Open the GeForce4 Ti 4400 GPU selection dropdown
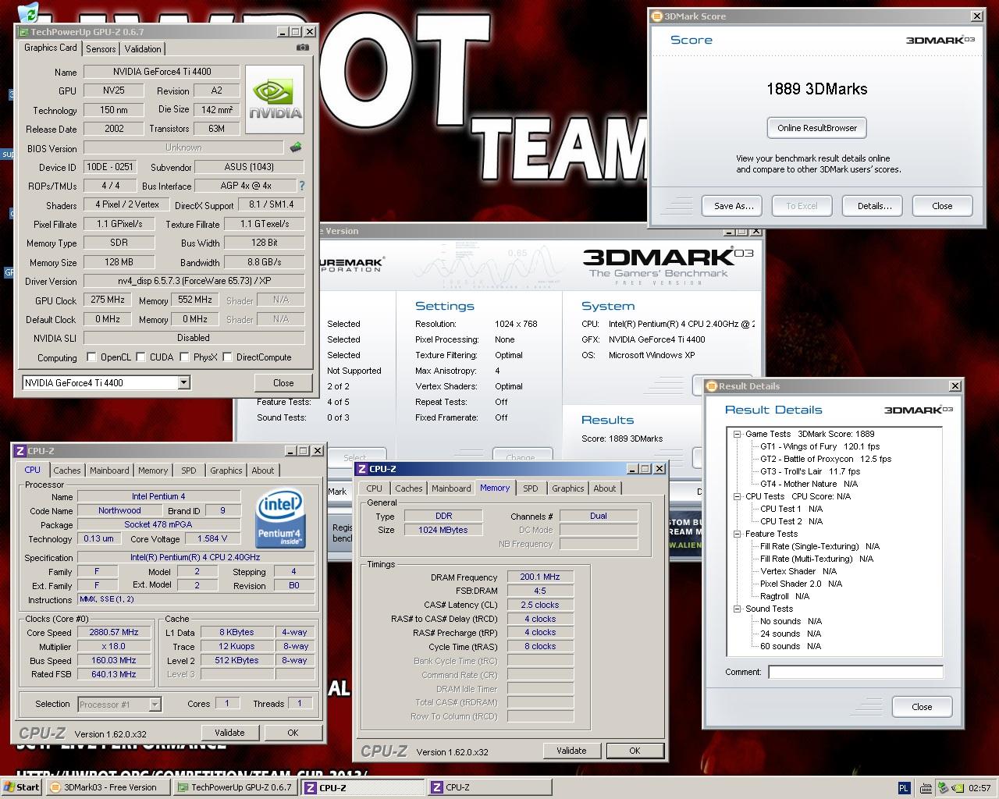The width and height of the screenshot is (999, 799). coord(183,382)
